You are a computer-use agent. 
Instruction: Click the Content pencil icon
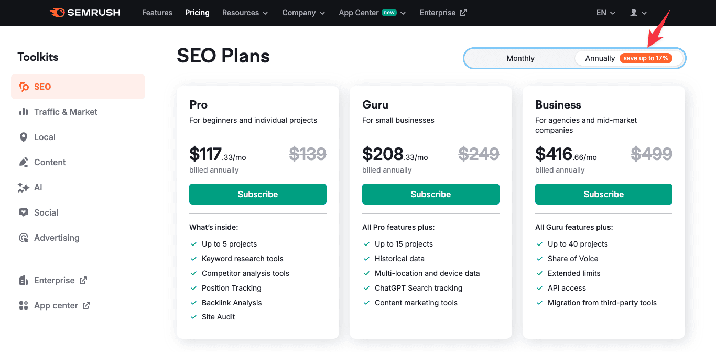(24, 162)
